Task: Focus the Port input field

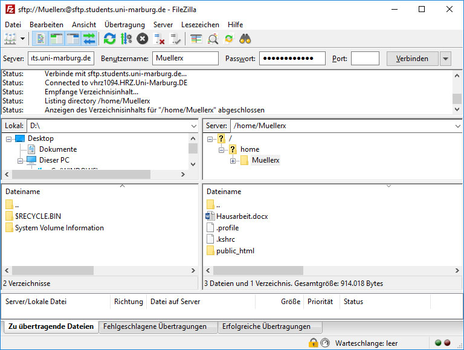Action: pos(365,58)
